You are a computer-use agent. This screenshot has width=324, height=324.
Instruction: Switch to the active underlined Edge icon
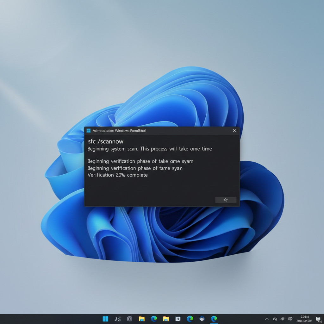[x=214, y=319]
